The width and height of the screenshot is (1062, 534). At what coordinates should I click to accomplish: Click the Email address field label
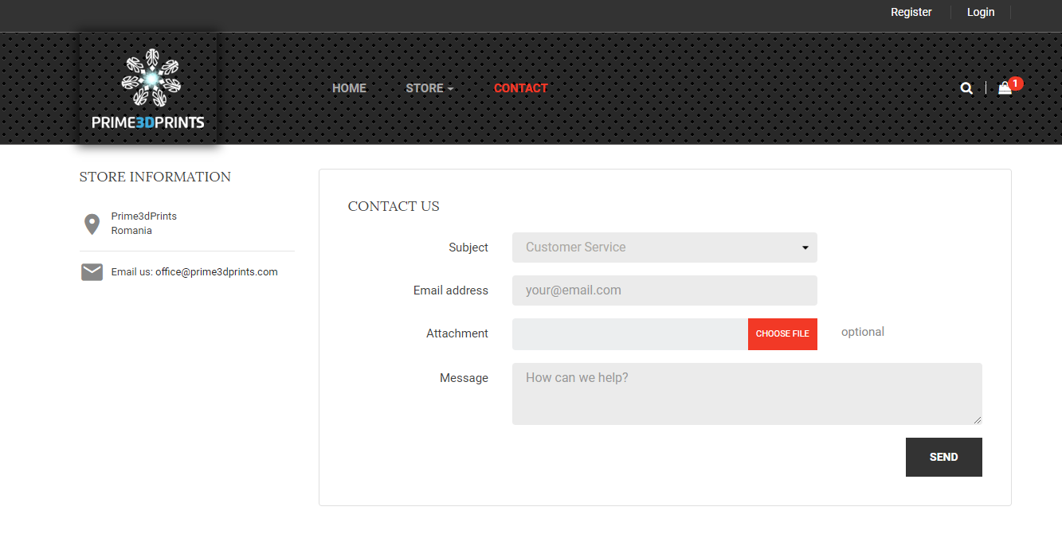[451, 290]
